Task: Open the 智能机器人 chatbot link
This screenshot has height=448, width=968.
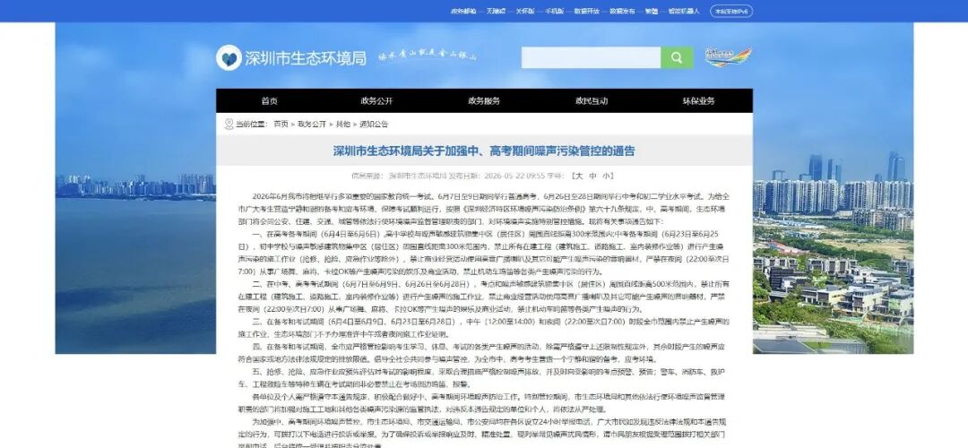Action: (x=683, y=11)
